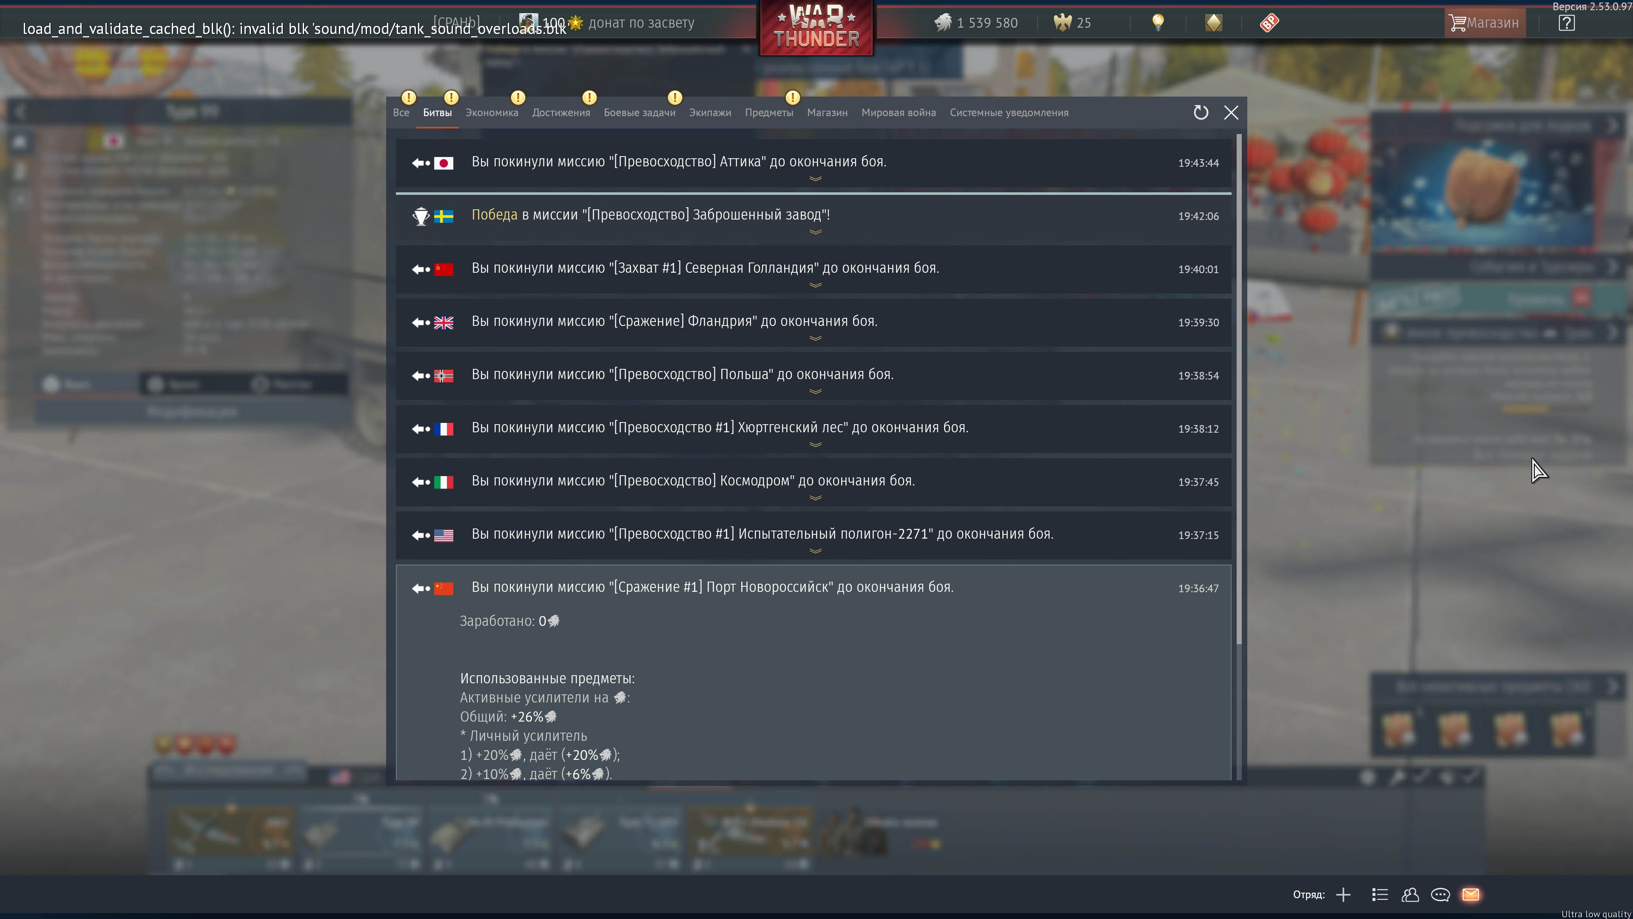Open the contacts list icon
Image resolution: width=1633 pixels, height=919 pixels.
(1410, 894)
